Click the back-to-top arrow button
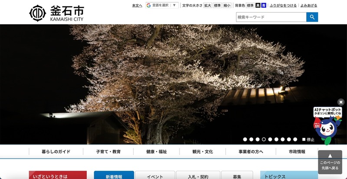The width and height of the screenshot is (347, 179). 330,162
